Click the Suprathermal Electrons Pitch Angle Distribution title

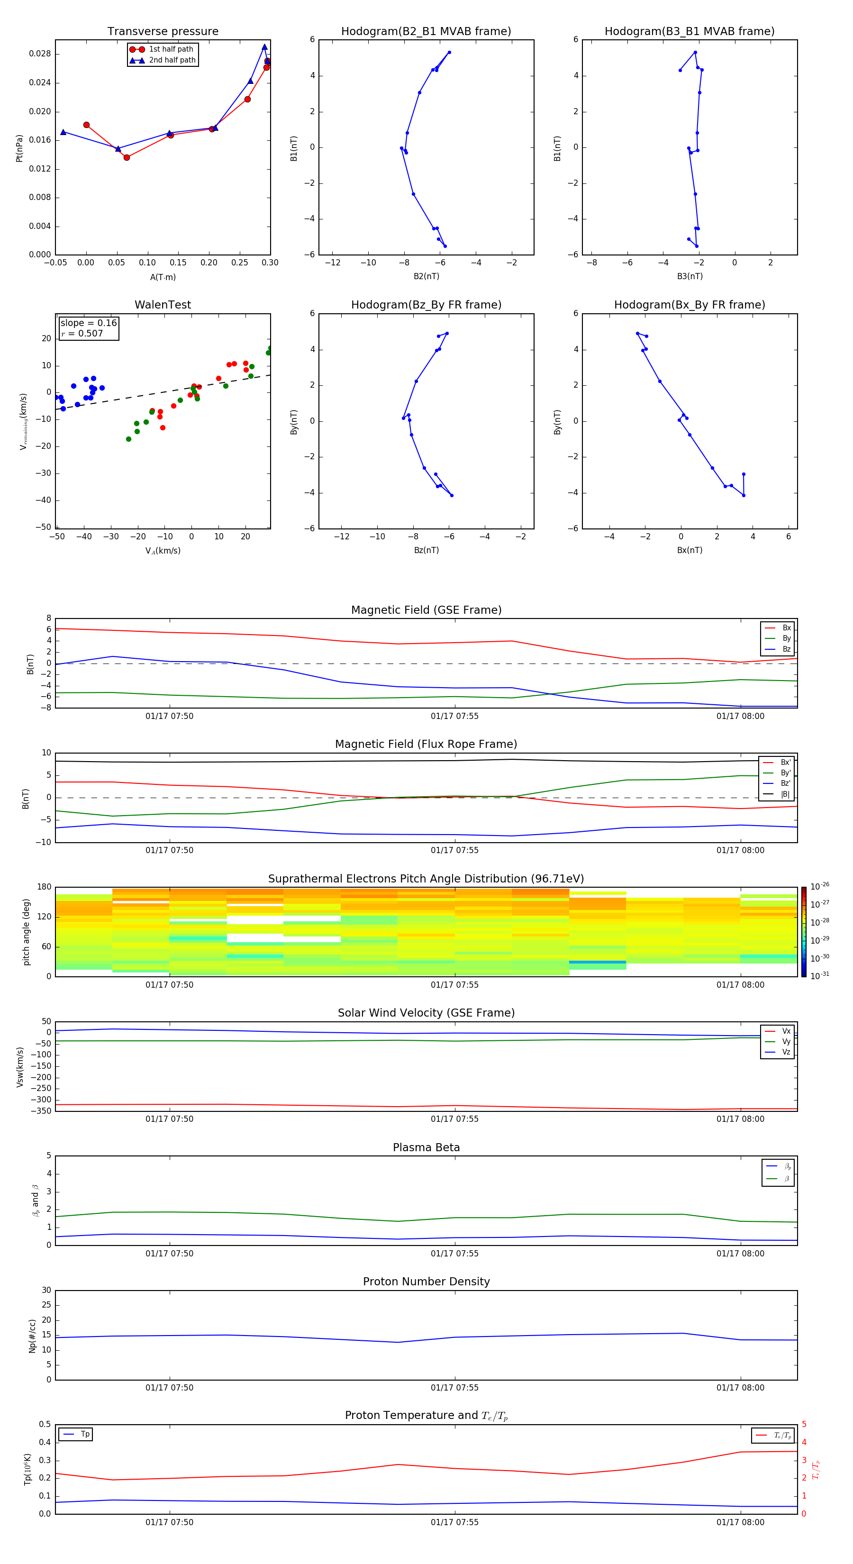pos(426,879)
